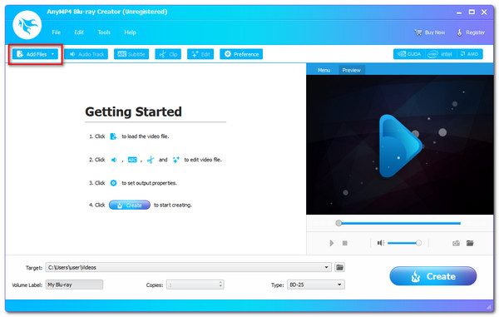The image size is (499, 317).
Task: Adjust the preview volume slider
Action: [x=404, y=243]
